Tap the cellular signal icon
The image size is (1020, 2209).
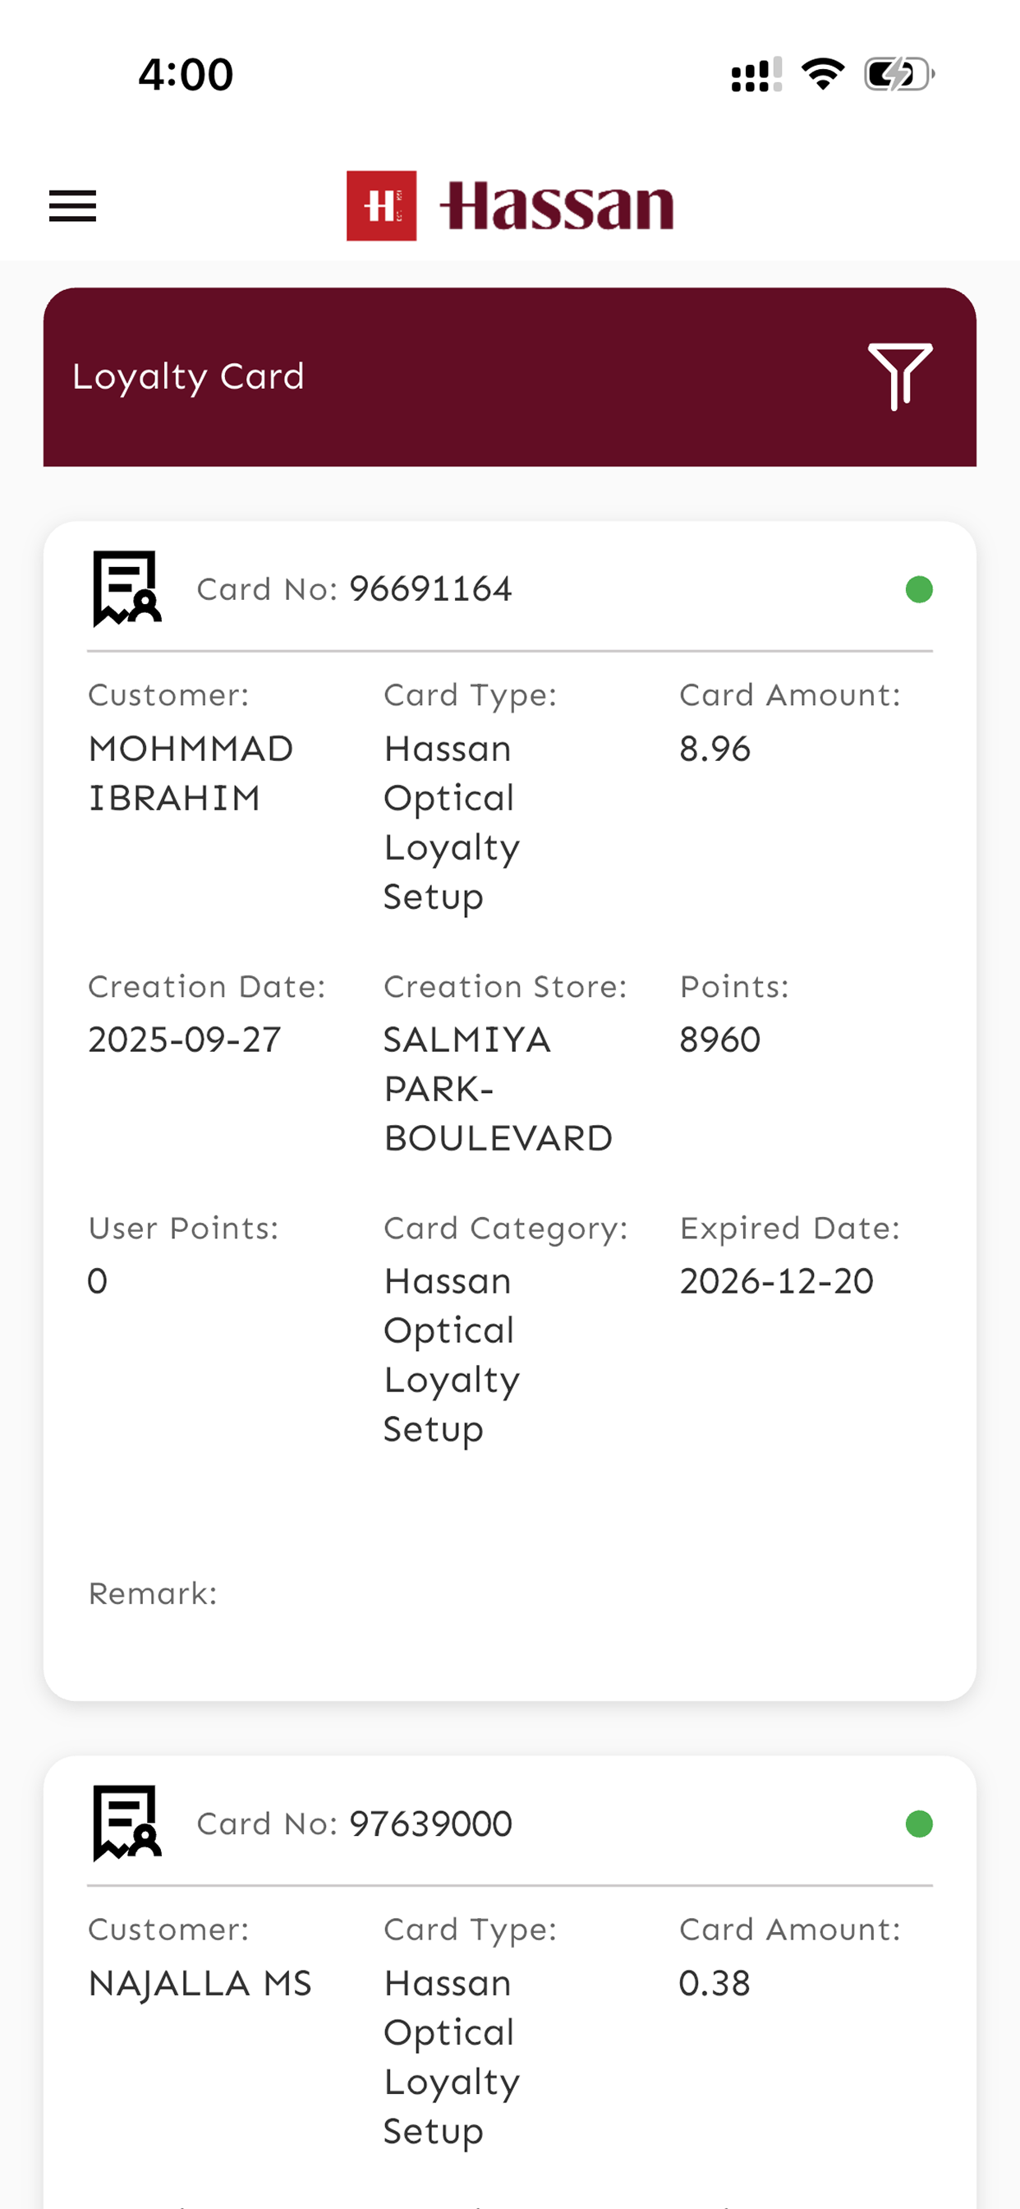[x=756, y=75]
